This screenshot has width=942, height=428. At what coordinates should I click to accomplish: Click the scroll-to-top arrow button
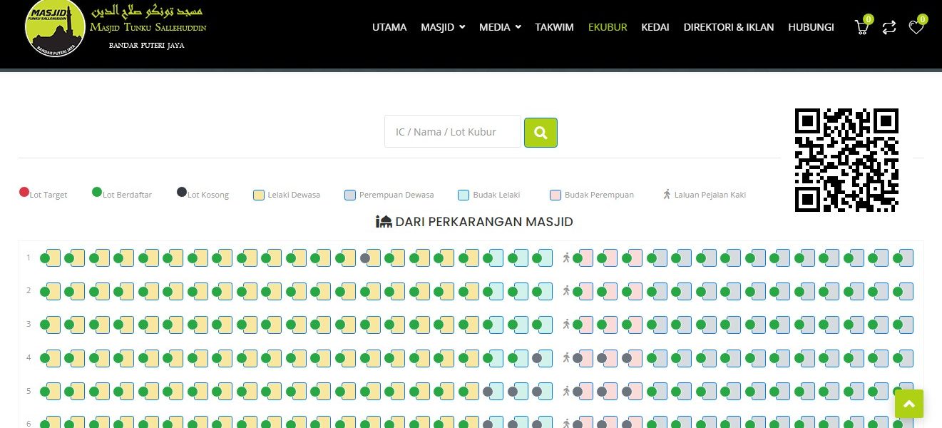pyautogui.click(x=908, y=404)
